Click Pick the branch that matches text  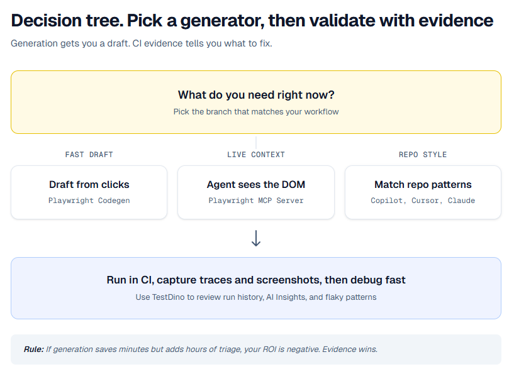tap(256, 112)
